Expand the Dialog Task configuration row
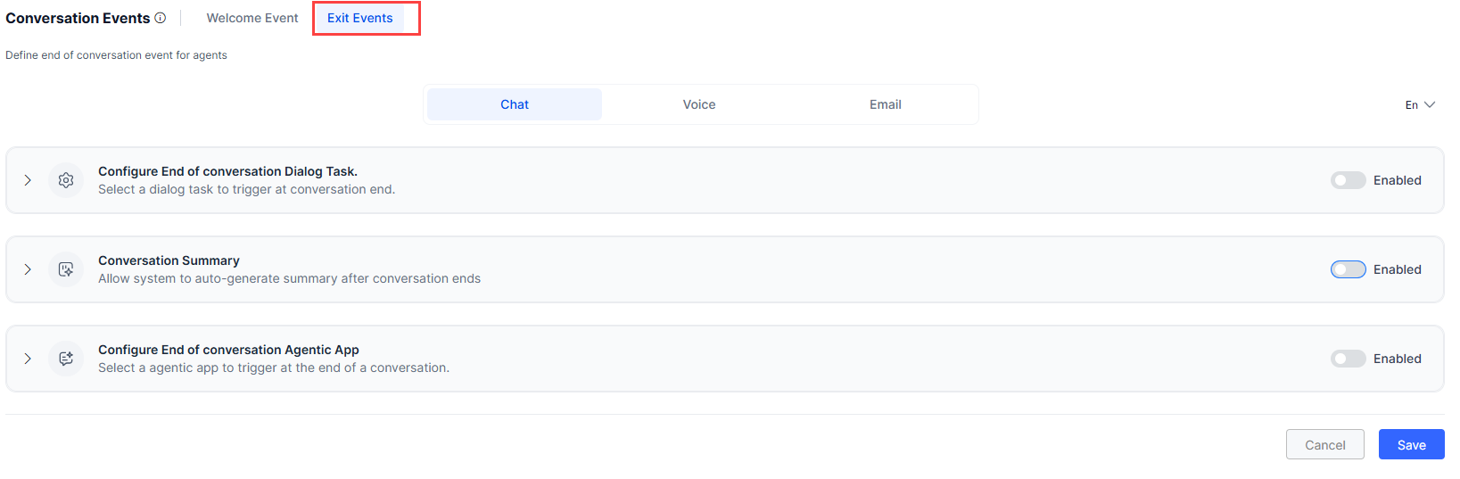The width and height of the screenshot is (1460, 479). coord(28,180)
